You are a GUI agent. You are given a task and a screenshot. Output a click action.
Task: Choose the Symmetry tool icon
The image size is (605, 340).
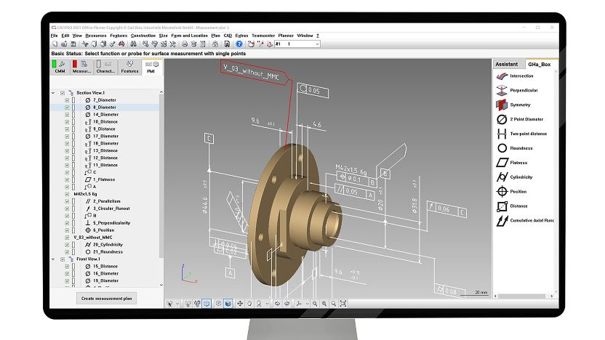pyautogui.click(x=501, y=105)
